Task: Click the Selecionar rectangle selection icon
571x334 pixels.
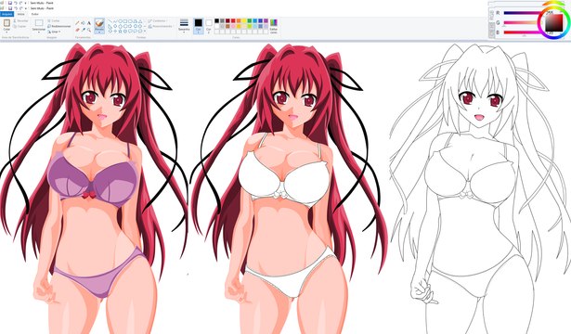Action: (39, 23)
